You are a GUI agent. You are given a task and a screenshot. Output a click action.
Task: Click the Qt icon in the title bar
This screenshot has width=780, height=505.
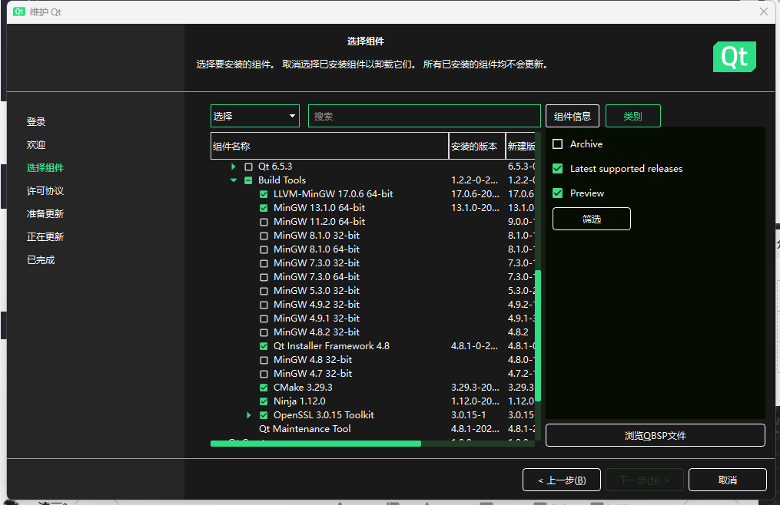click(x=19, y=12)
